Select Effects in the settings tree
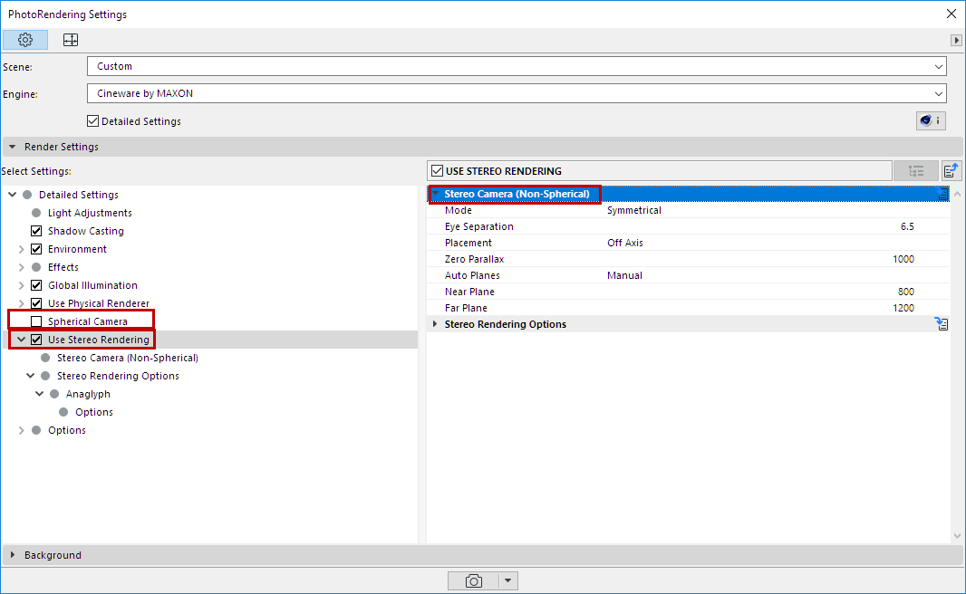This screenshot has height=594, width=966. (63, 267)
